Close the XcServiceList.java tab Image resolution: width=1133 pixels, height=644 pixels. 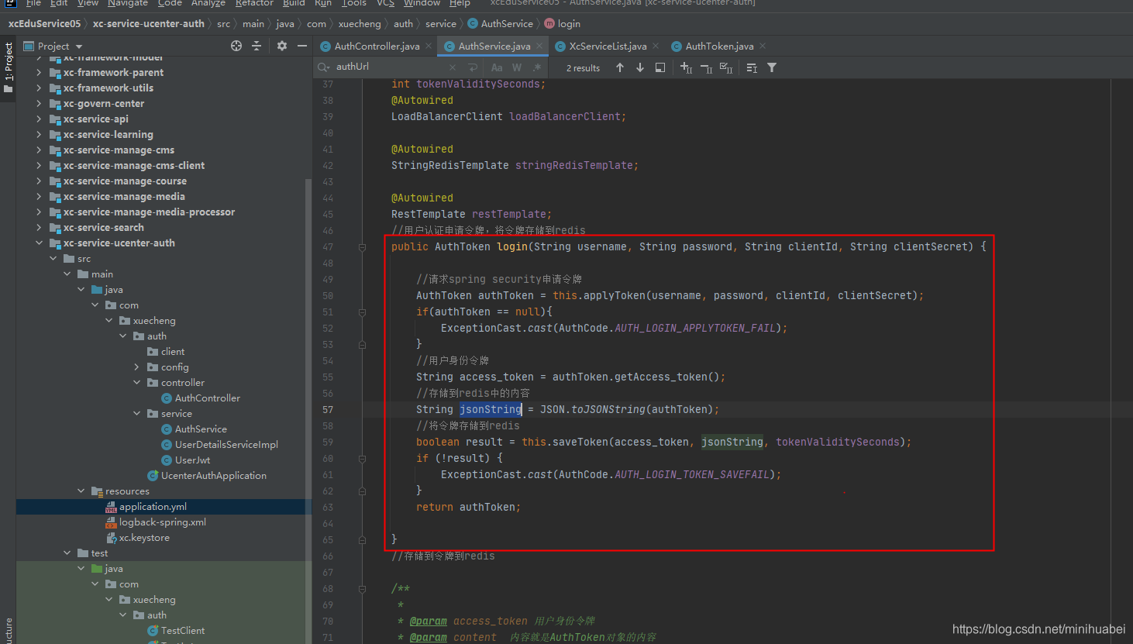point(656,46)
